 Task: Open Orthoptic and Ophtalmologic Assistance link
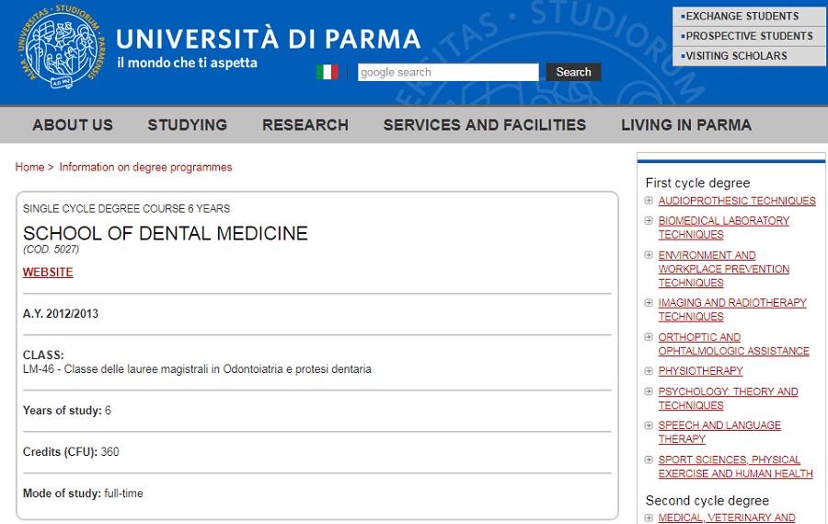pyautogui.click(x=733, y=344)
